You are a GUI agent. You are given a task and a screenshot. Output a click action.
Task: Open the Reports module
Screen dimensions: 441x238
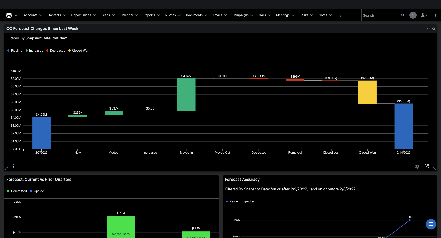point(149,15)
